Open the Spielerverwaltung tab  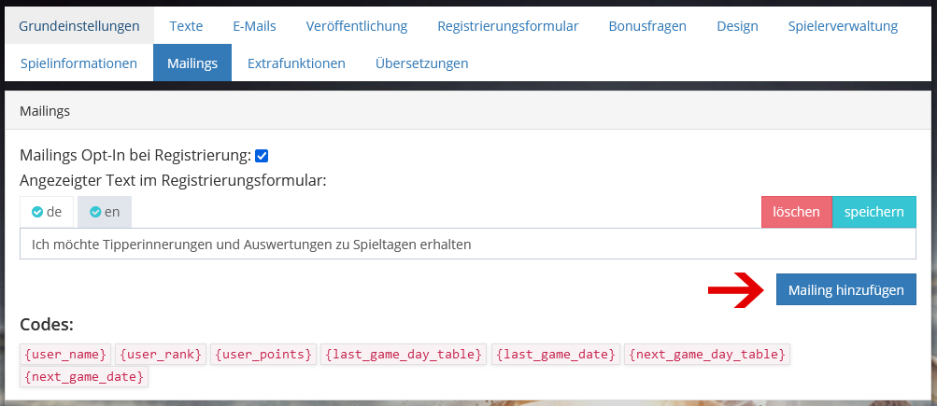843,26
